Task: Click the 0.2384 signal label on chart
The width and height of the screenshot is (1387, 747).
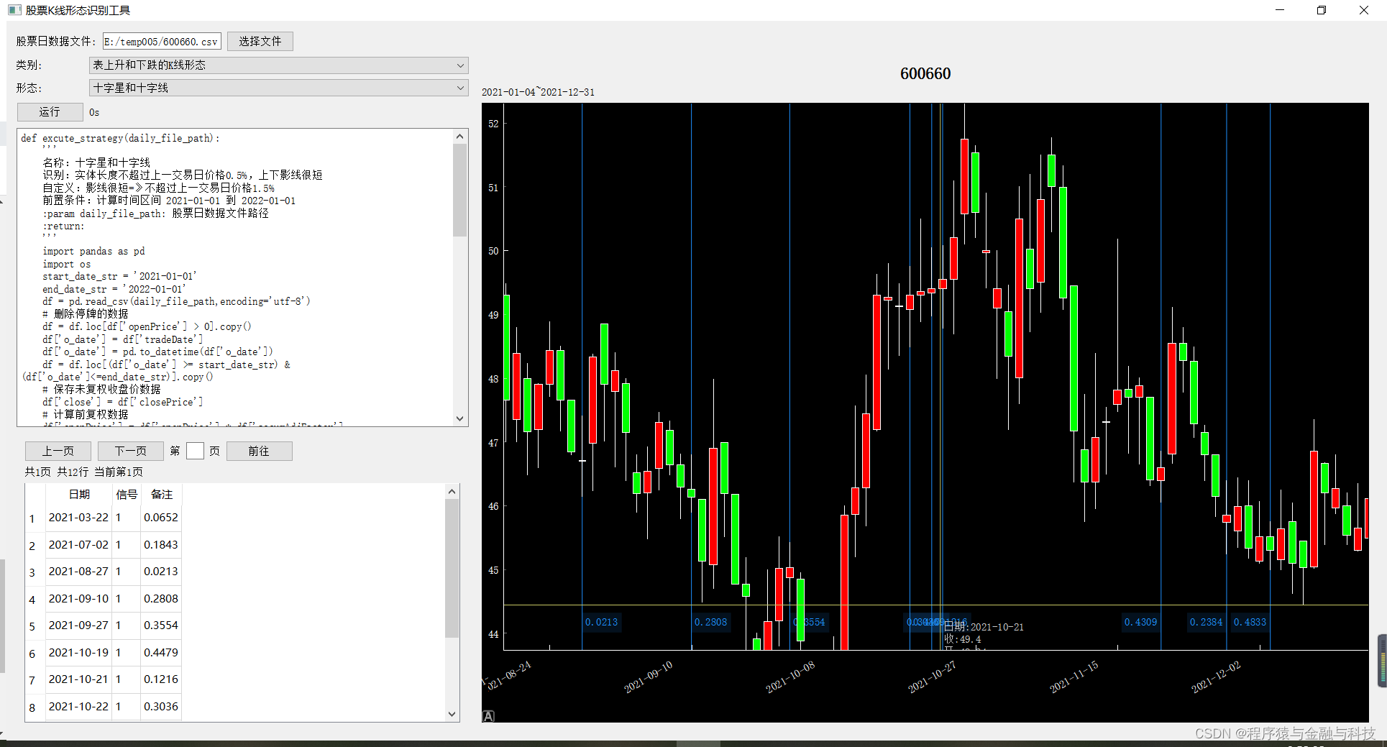Action: pyautogui.click(x=1206, y=622)
